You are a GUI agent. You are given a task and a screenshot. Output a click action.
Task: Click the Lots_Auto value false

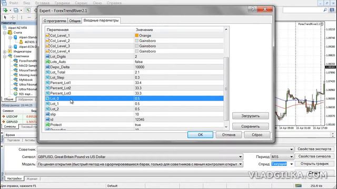click(139, 62)
